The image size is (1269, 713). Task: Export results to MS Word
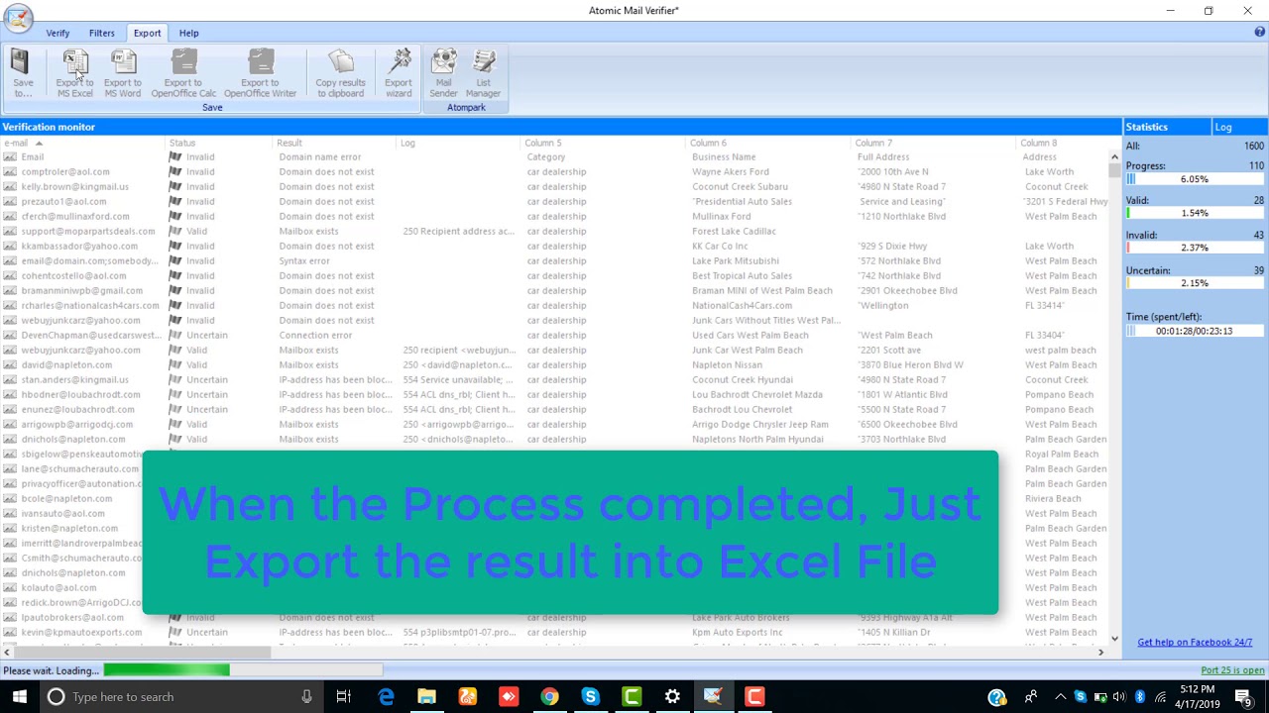click(123, 74)
